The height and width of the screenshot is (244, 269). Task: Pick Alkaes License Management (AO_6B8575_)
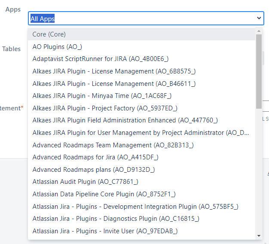[114, 71]
